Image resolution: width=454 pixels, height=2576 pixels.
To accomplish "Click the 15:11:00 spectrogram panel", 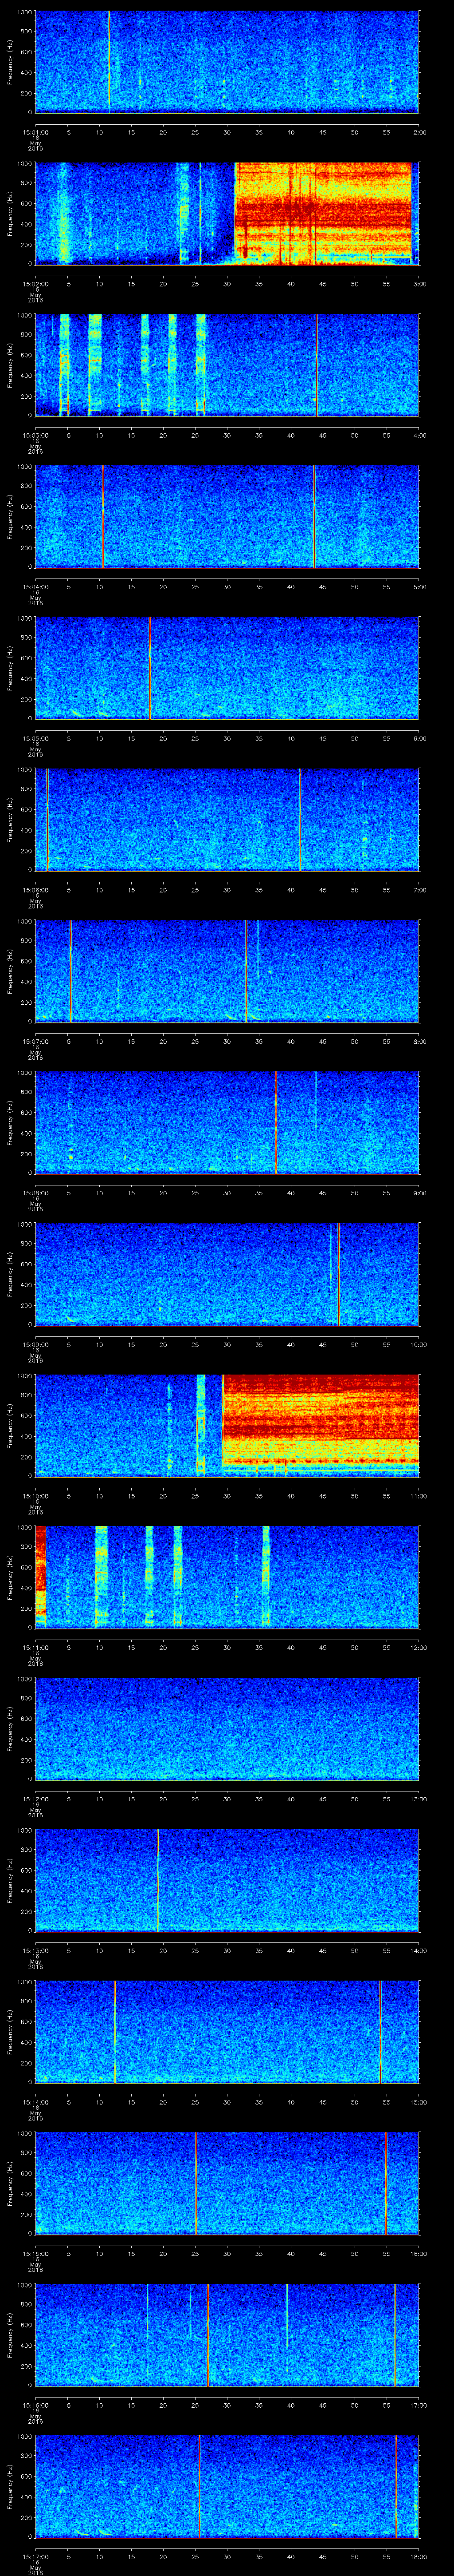I will click(227, 1577).
